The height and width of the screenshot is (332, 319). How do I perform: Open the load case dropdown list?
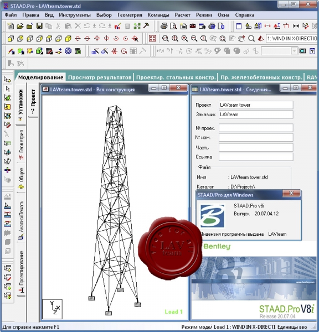292,39
